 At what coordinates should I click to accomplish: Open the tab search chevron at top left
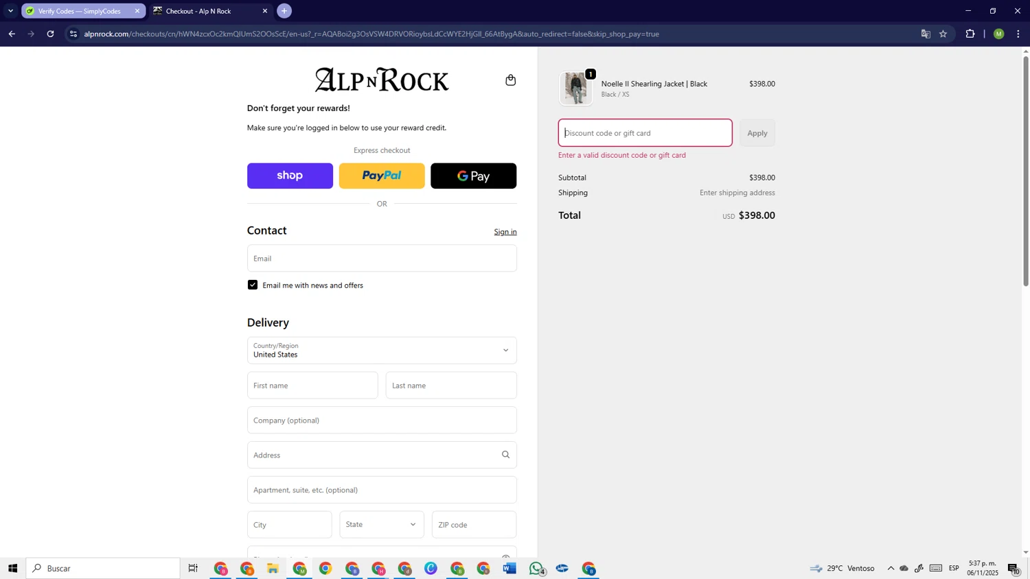pos(10,11)
